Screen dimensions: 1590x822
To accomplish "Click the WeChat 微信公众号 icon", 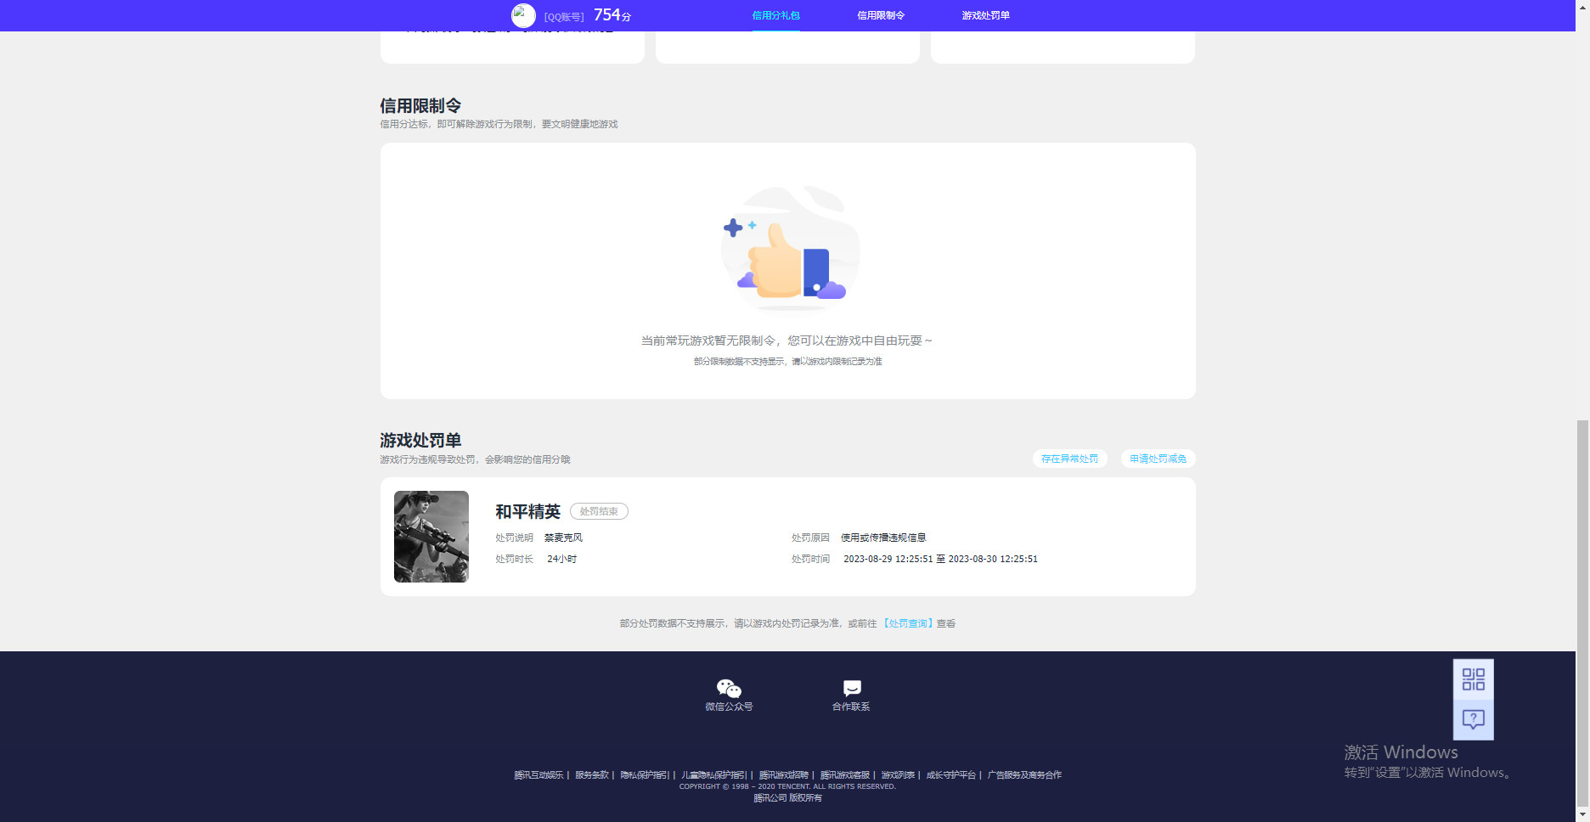I will tap(729, 688).
